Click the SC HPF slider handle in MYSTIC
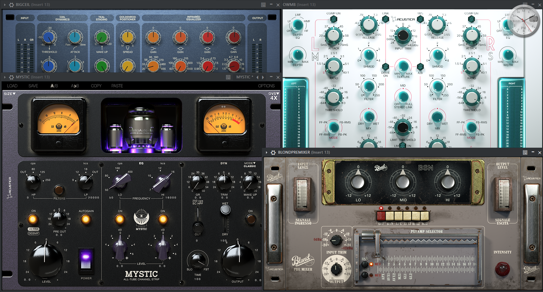Viewport: 543px width, 292px height. click(x=198, y=227)
